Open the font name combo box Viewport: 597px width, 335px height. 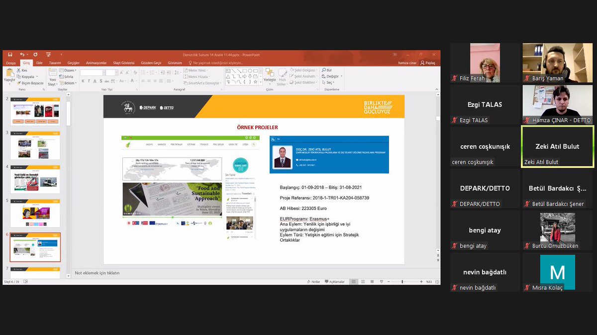tap(93, 72)
